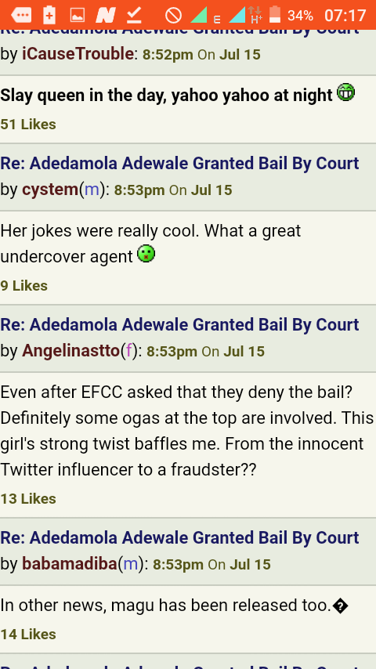Visit Angelinastto's profile page
This screenshot has width=376, height=669.
(x=70, y=351)
